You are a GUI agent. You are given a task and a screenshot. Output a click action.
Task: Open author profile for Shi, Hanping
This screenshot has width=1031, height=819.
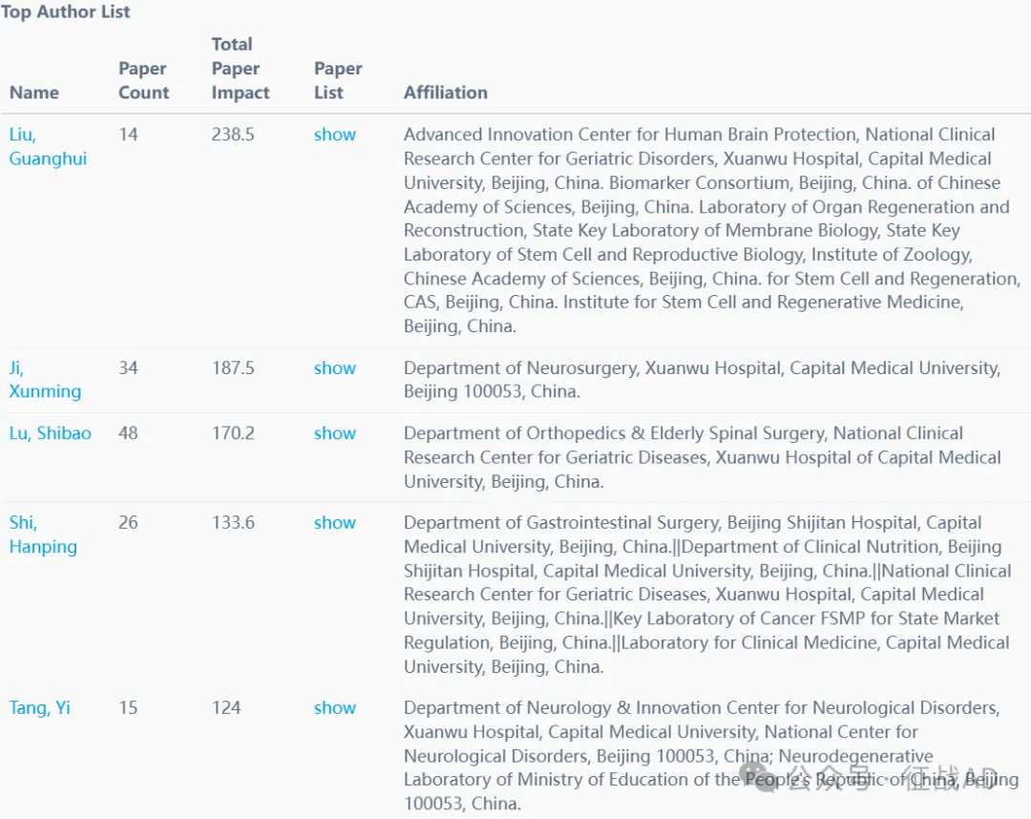43,535
